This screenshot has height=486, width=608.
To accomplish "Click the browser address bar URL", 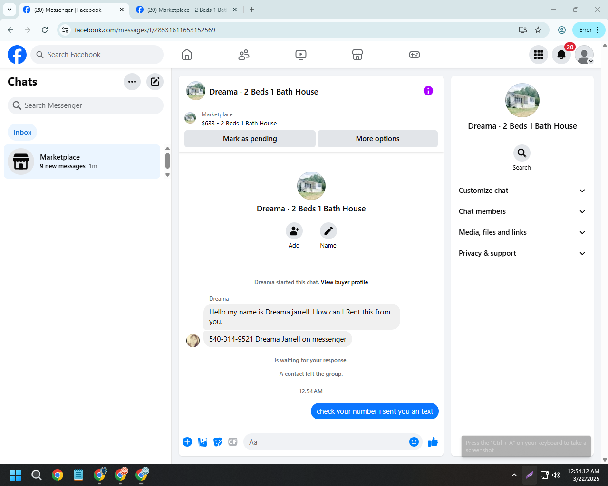I will 145,30.
